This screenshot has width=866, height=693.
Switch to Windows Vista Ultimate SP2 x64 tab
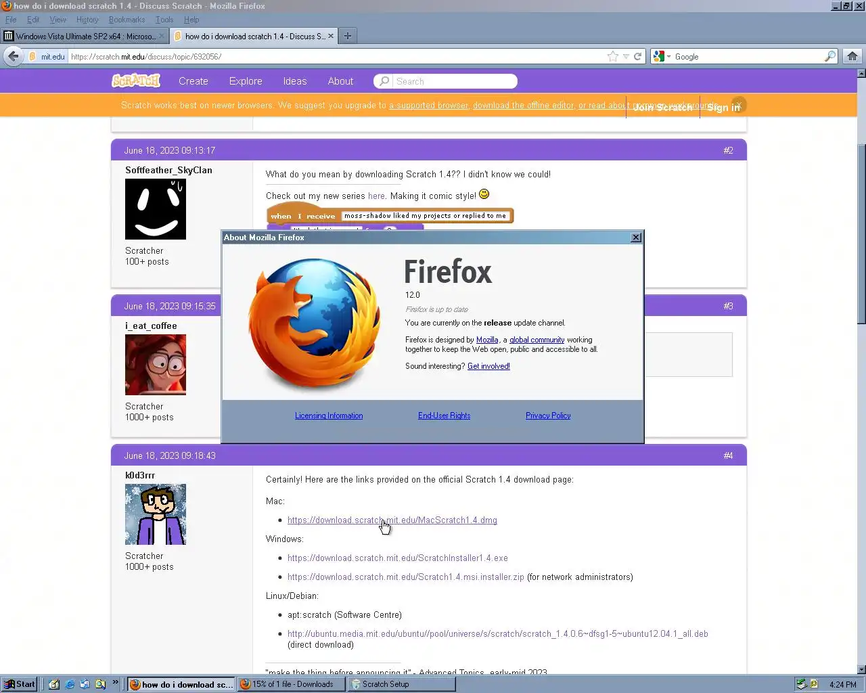click(85, 36)
